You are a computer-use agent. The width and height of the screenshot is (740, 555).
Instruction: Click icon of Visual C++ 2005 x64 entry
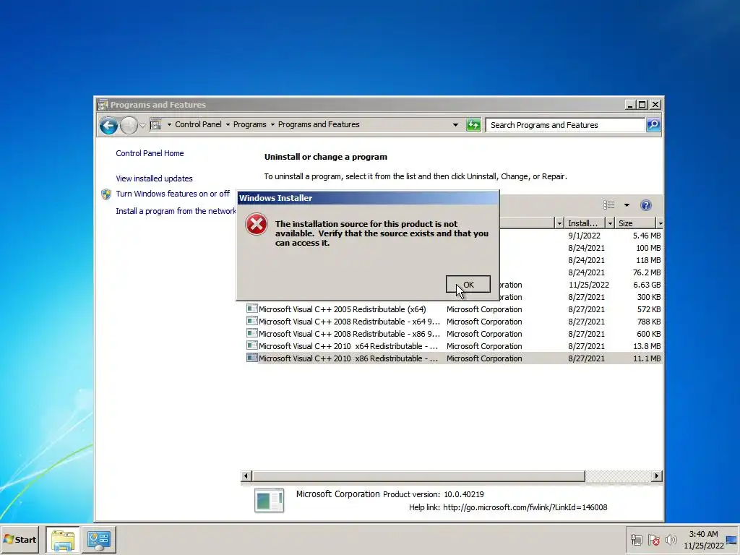[252, 309]
